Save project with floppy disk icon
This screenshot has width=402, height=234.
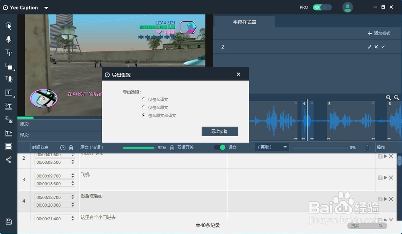coord(9,222)
